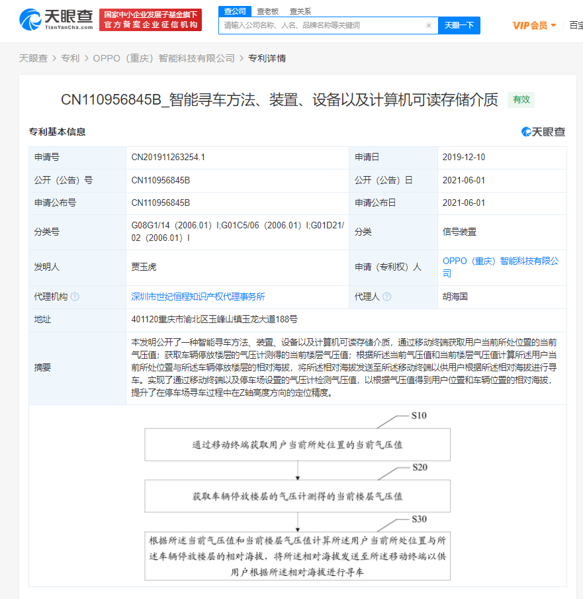Select publication date 2021-06-01 in 公开（公告）日 row
This screenshot has width=583, height=599.
464,180
